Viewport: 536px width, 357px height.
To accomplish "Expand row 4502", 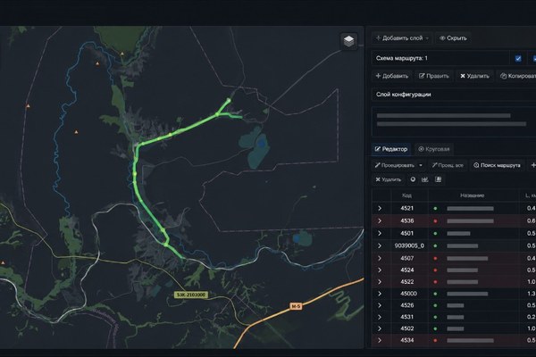I will click(380, 328).
